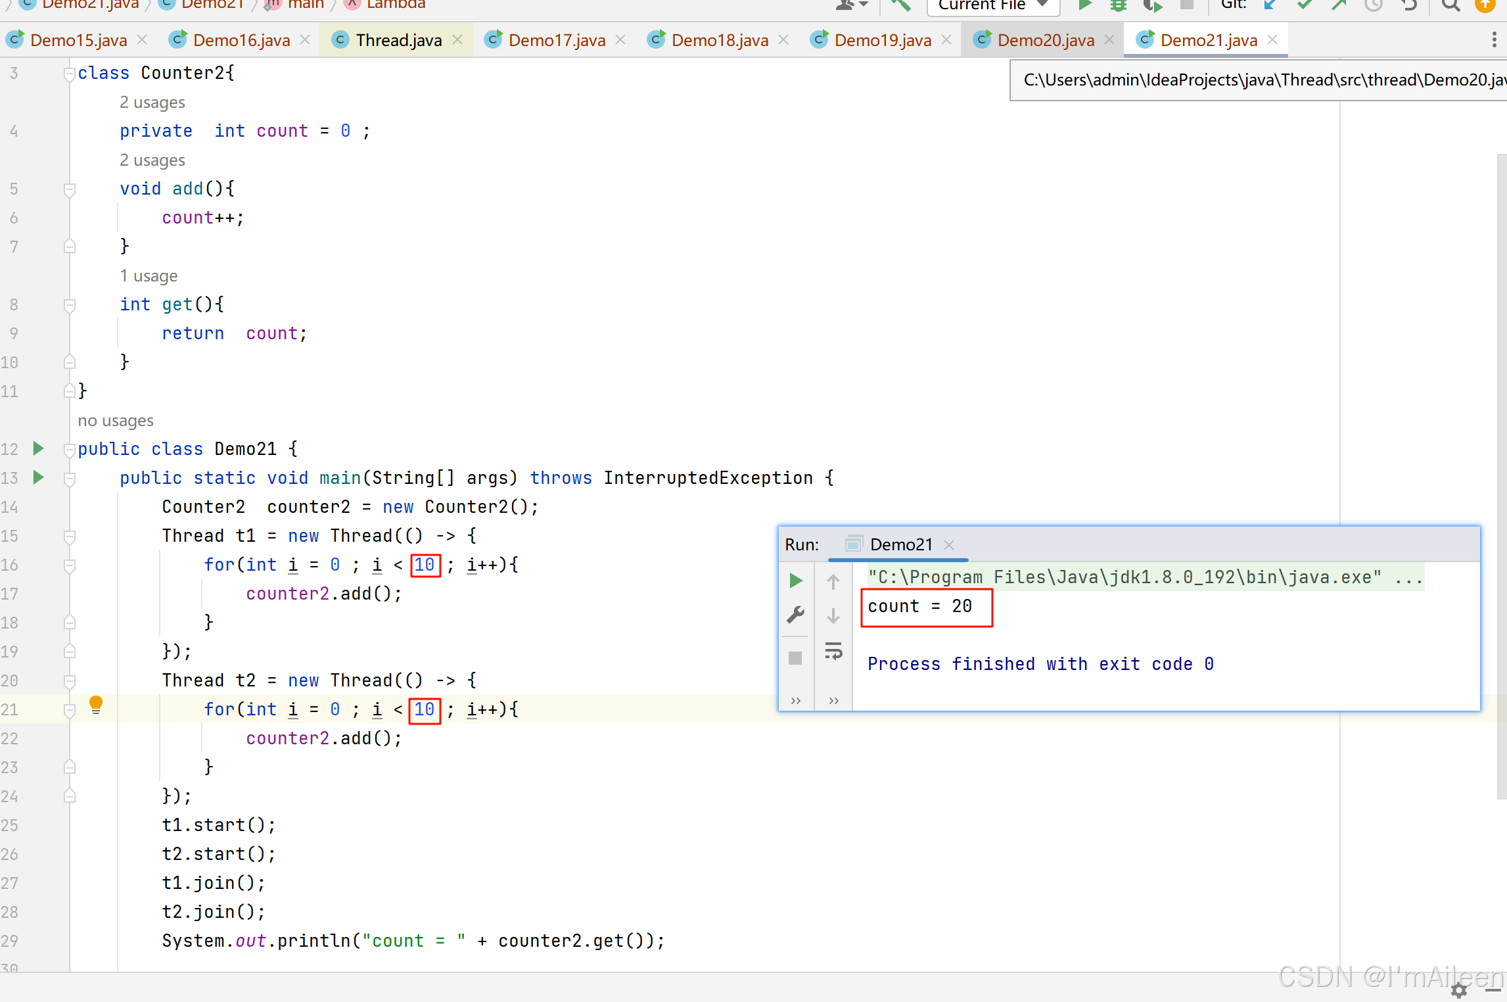1507x1002 pixels.
Task: Git update project with the blue arrow
Action: [x=1270, y=5]
